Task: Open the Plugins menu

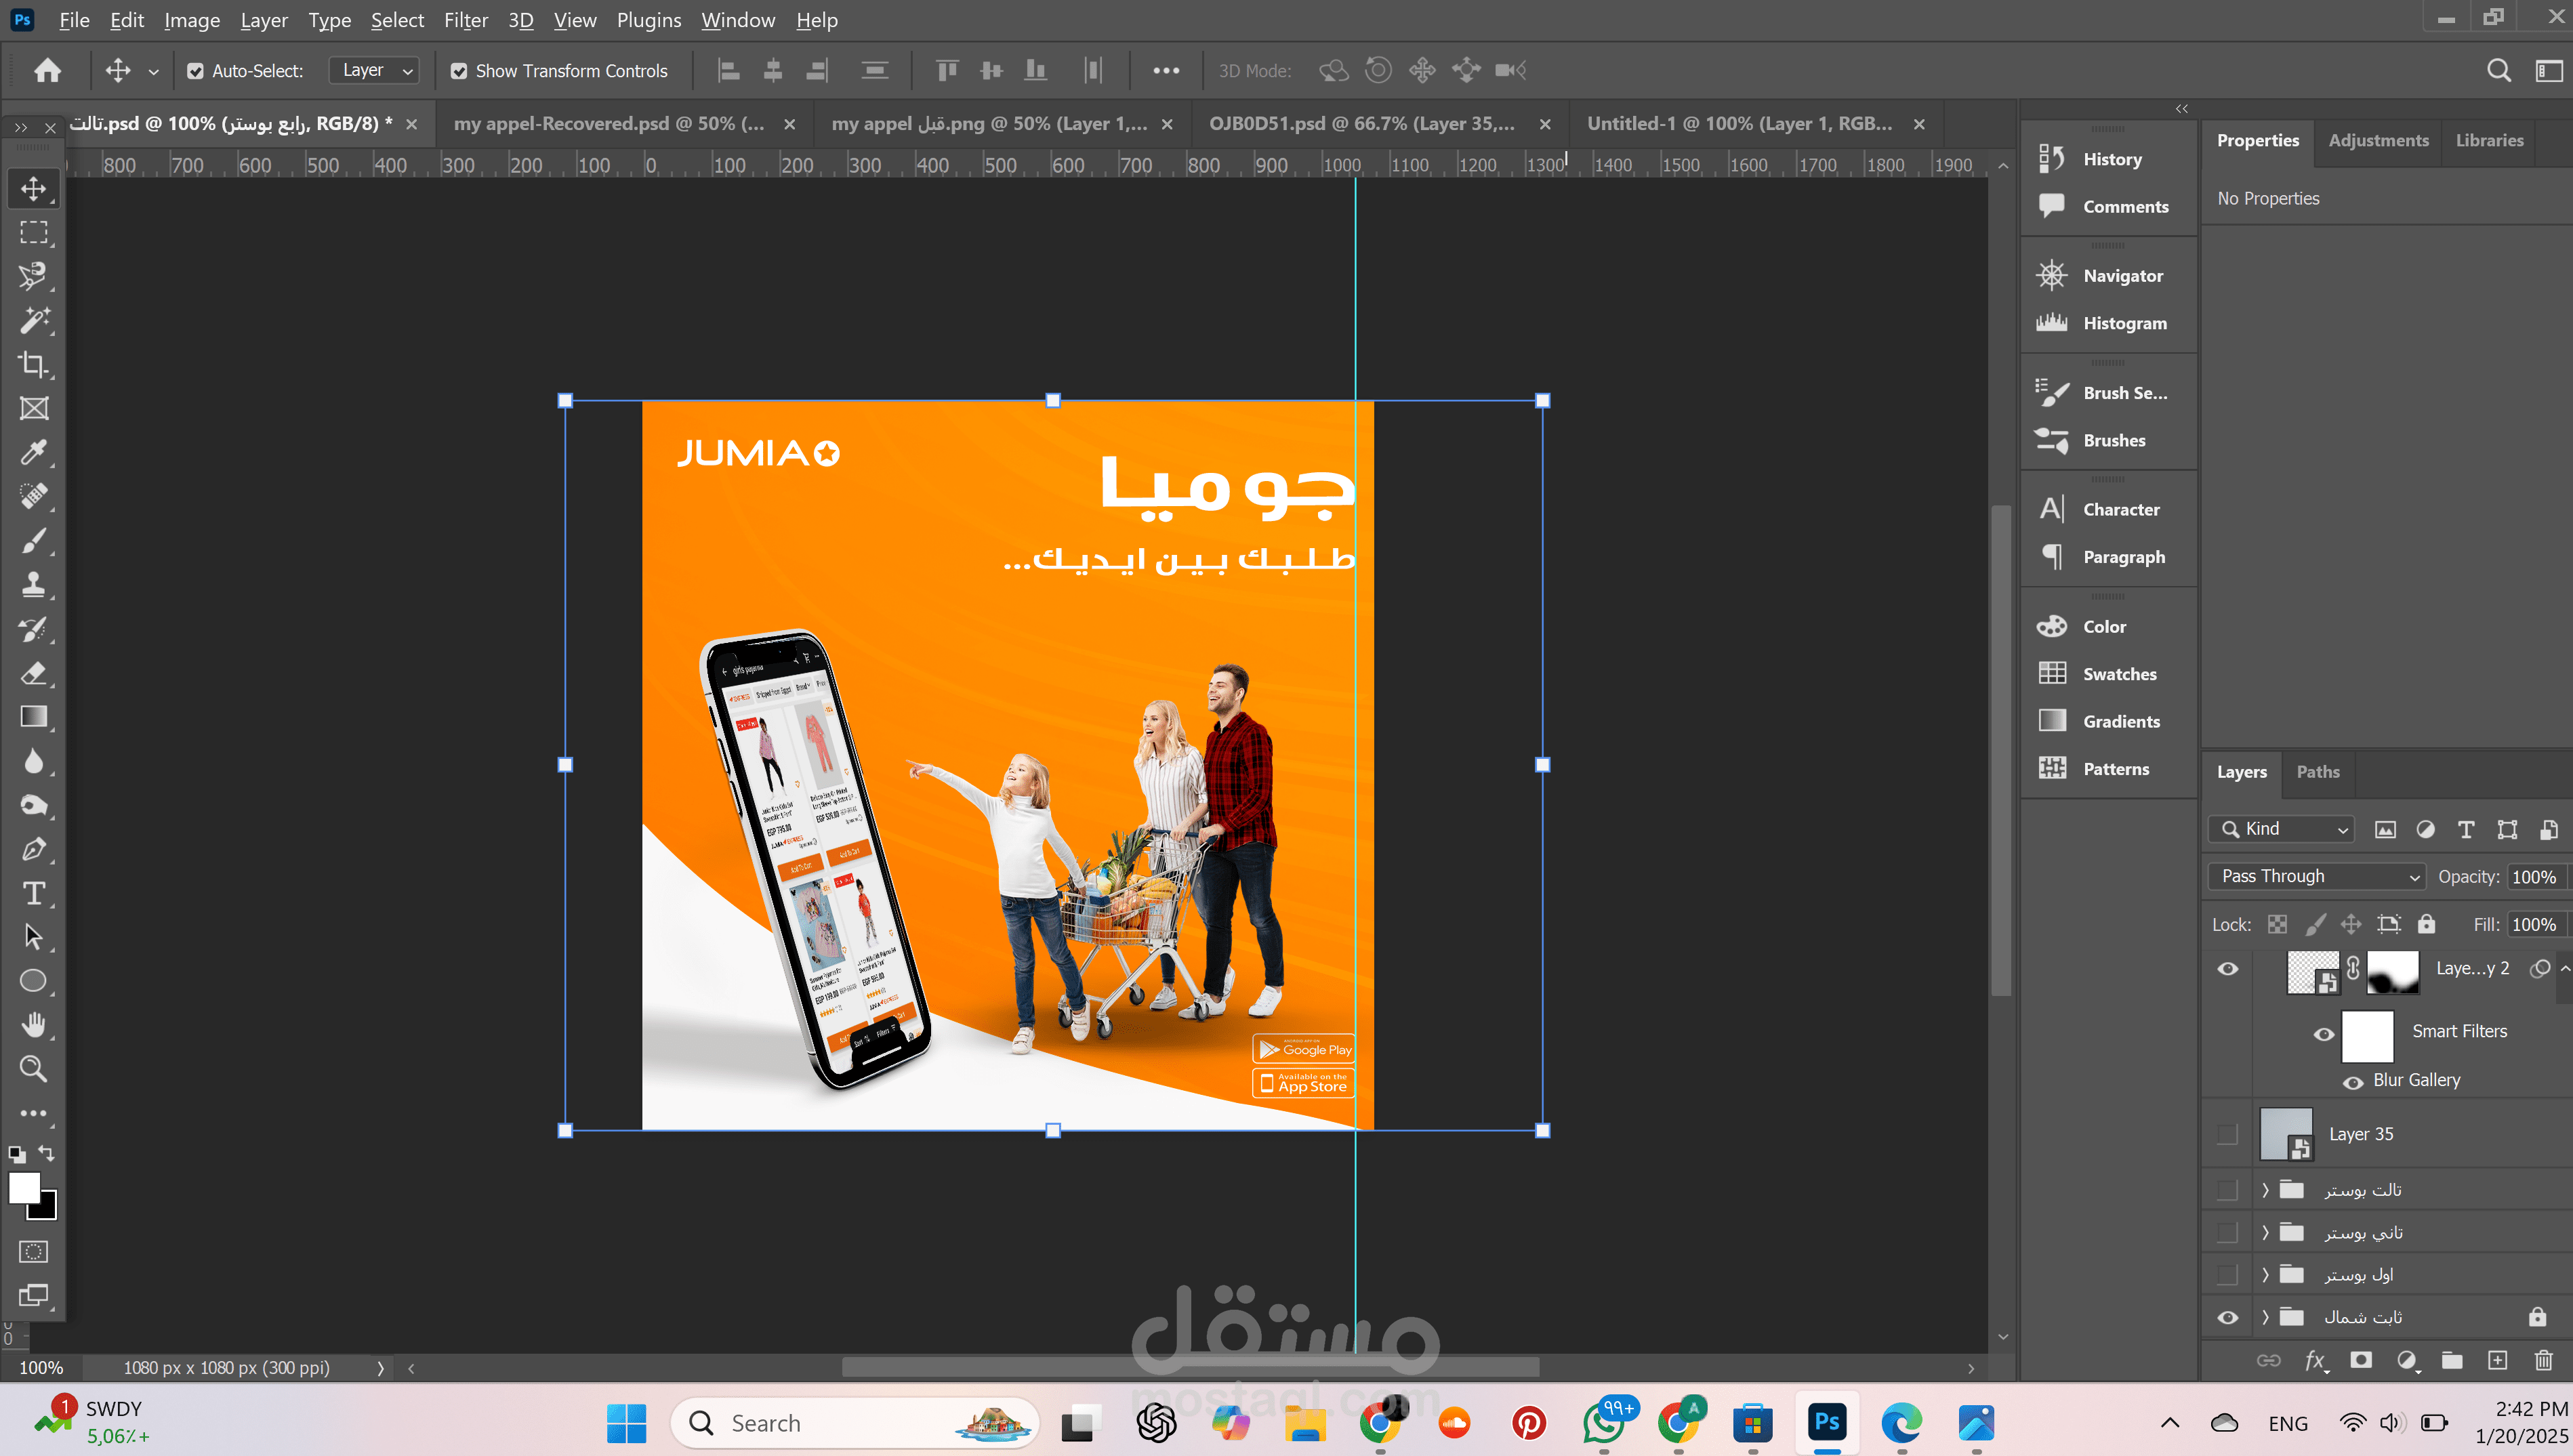Action: pos(649,20)
